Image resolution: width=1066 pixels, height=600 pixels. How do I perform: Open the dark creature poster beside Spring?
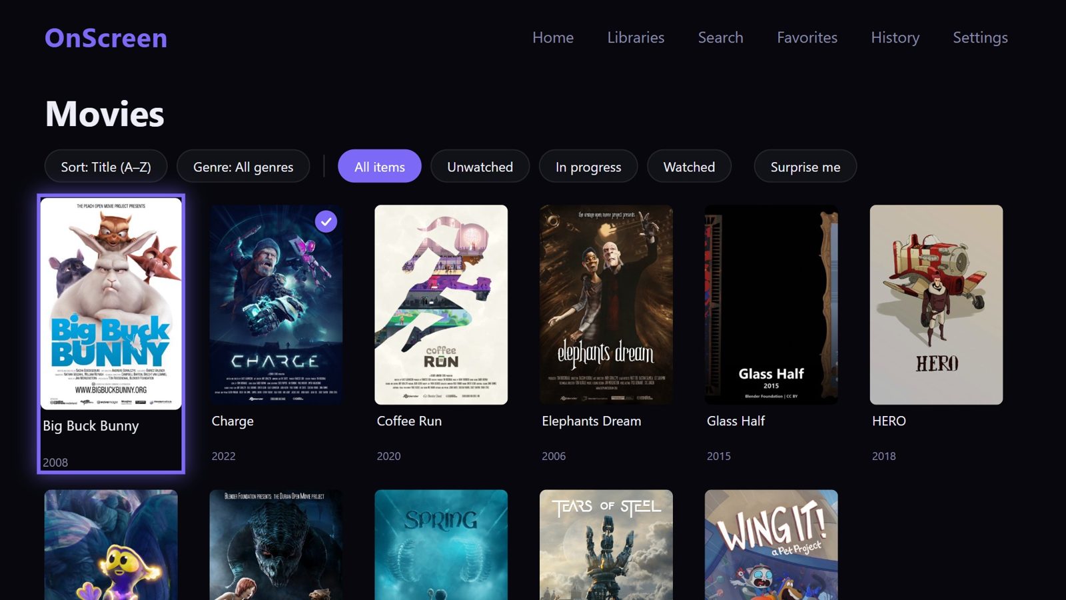point(276,545)
